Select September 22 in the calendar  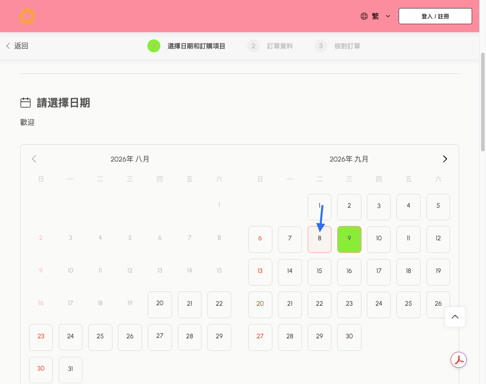[x=319, y=304]
